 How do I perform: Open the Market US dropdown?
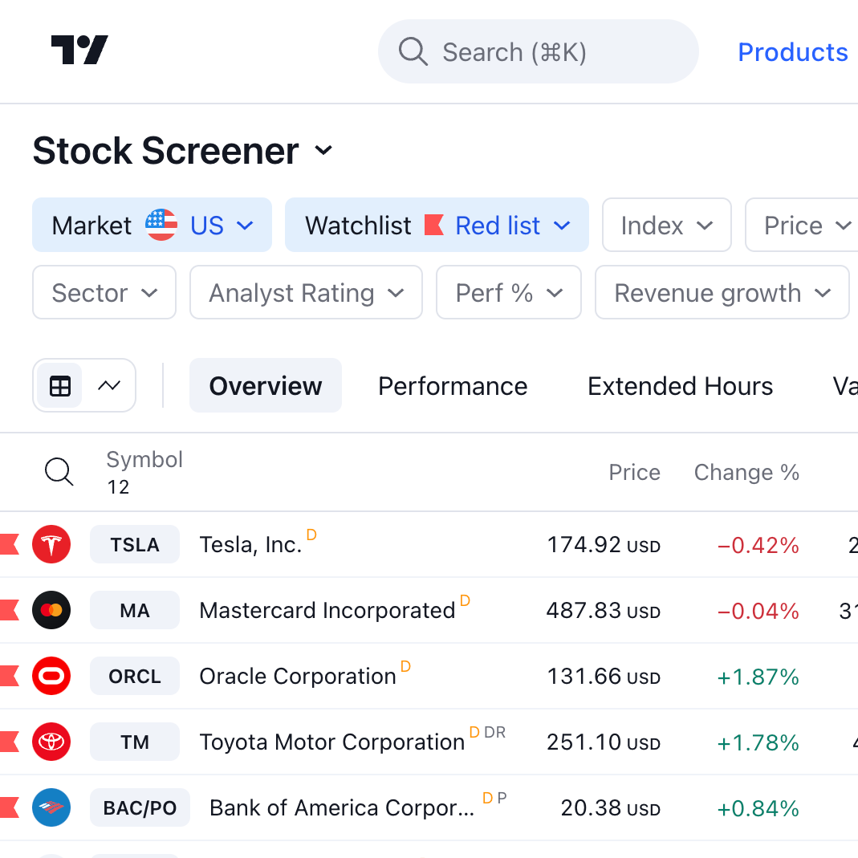point(152,226)
